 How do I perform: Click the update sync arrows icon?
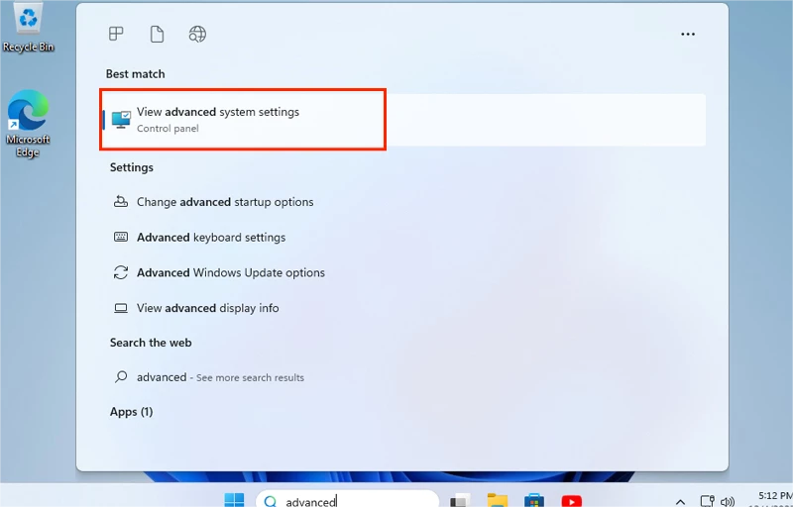(x=120, y=272)
